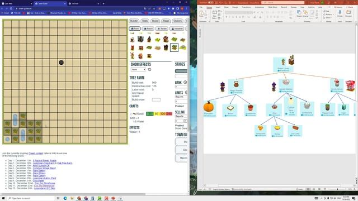
Task: Switch to Transitions ribbon tab
Action: [x=246, y=7]
